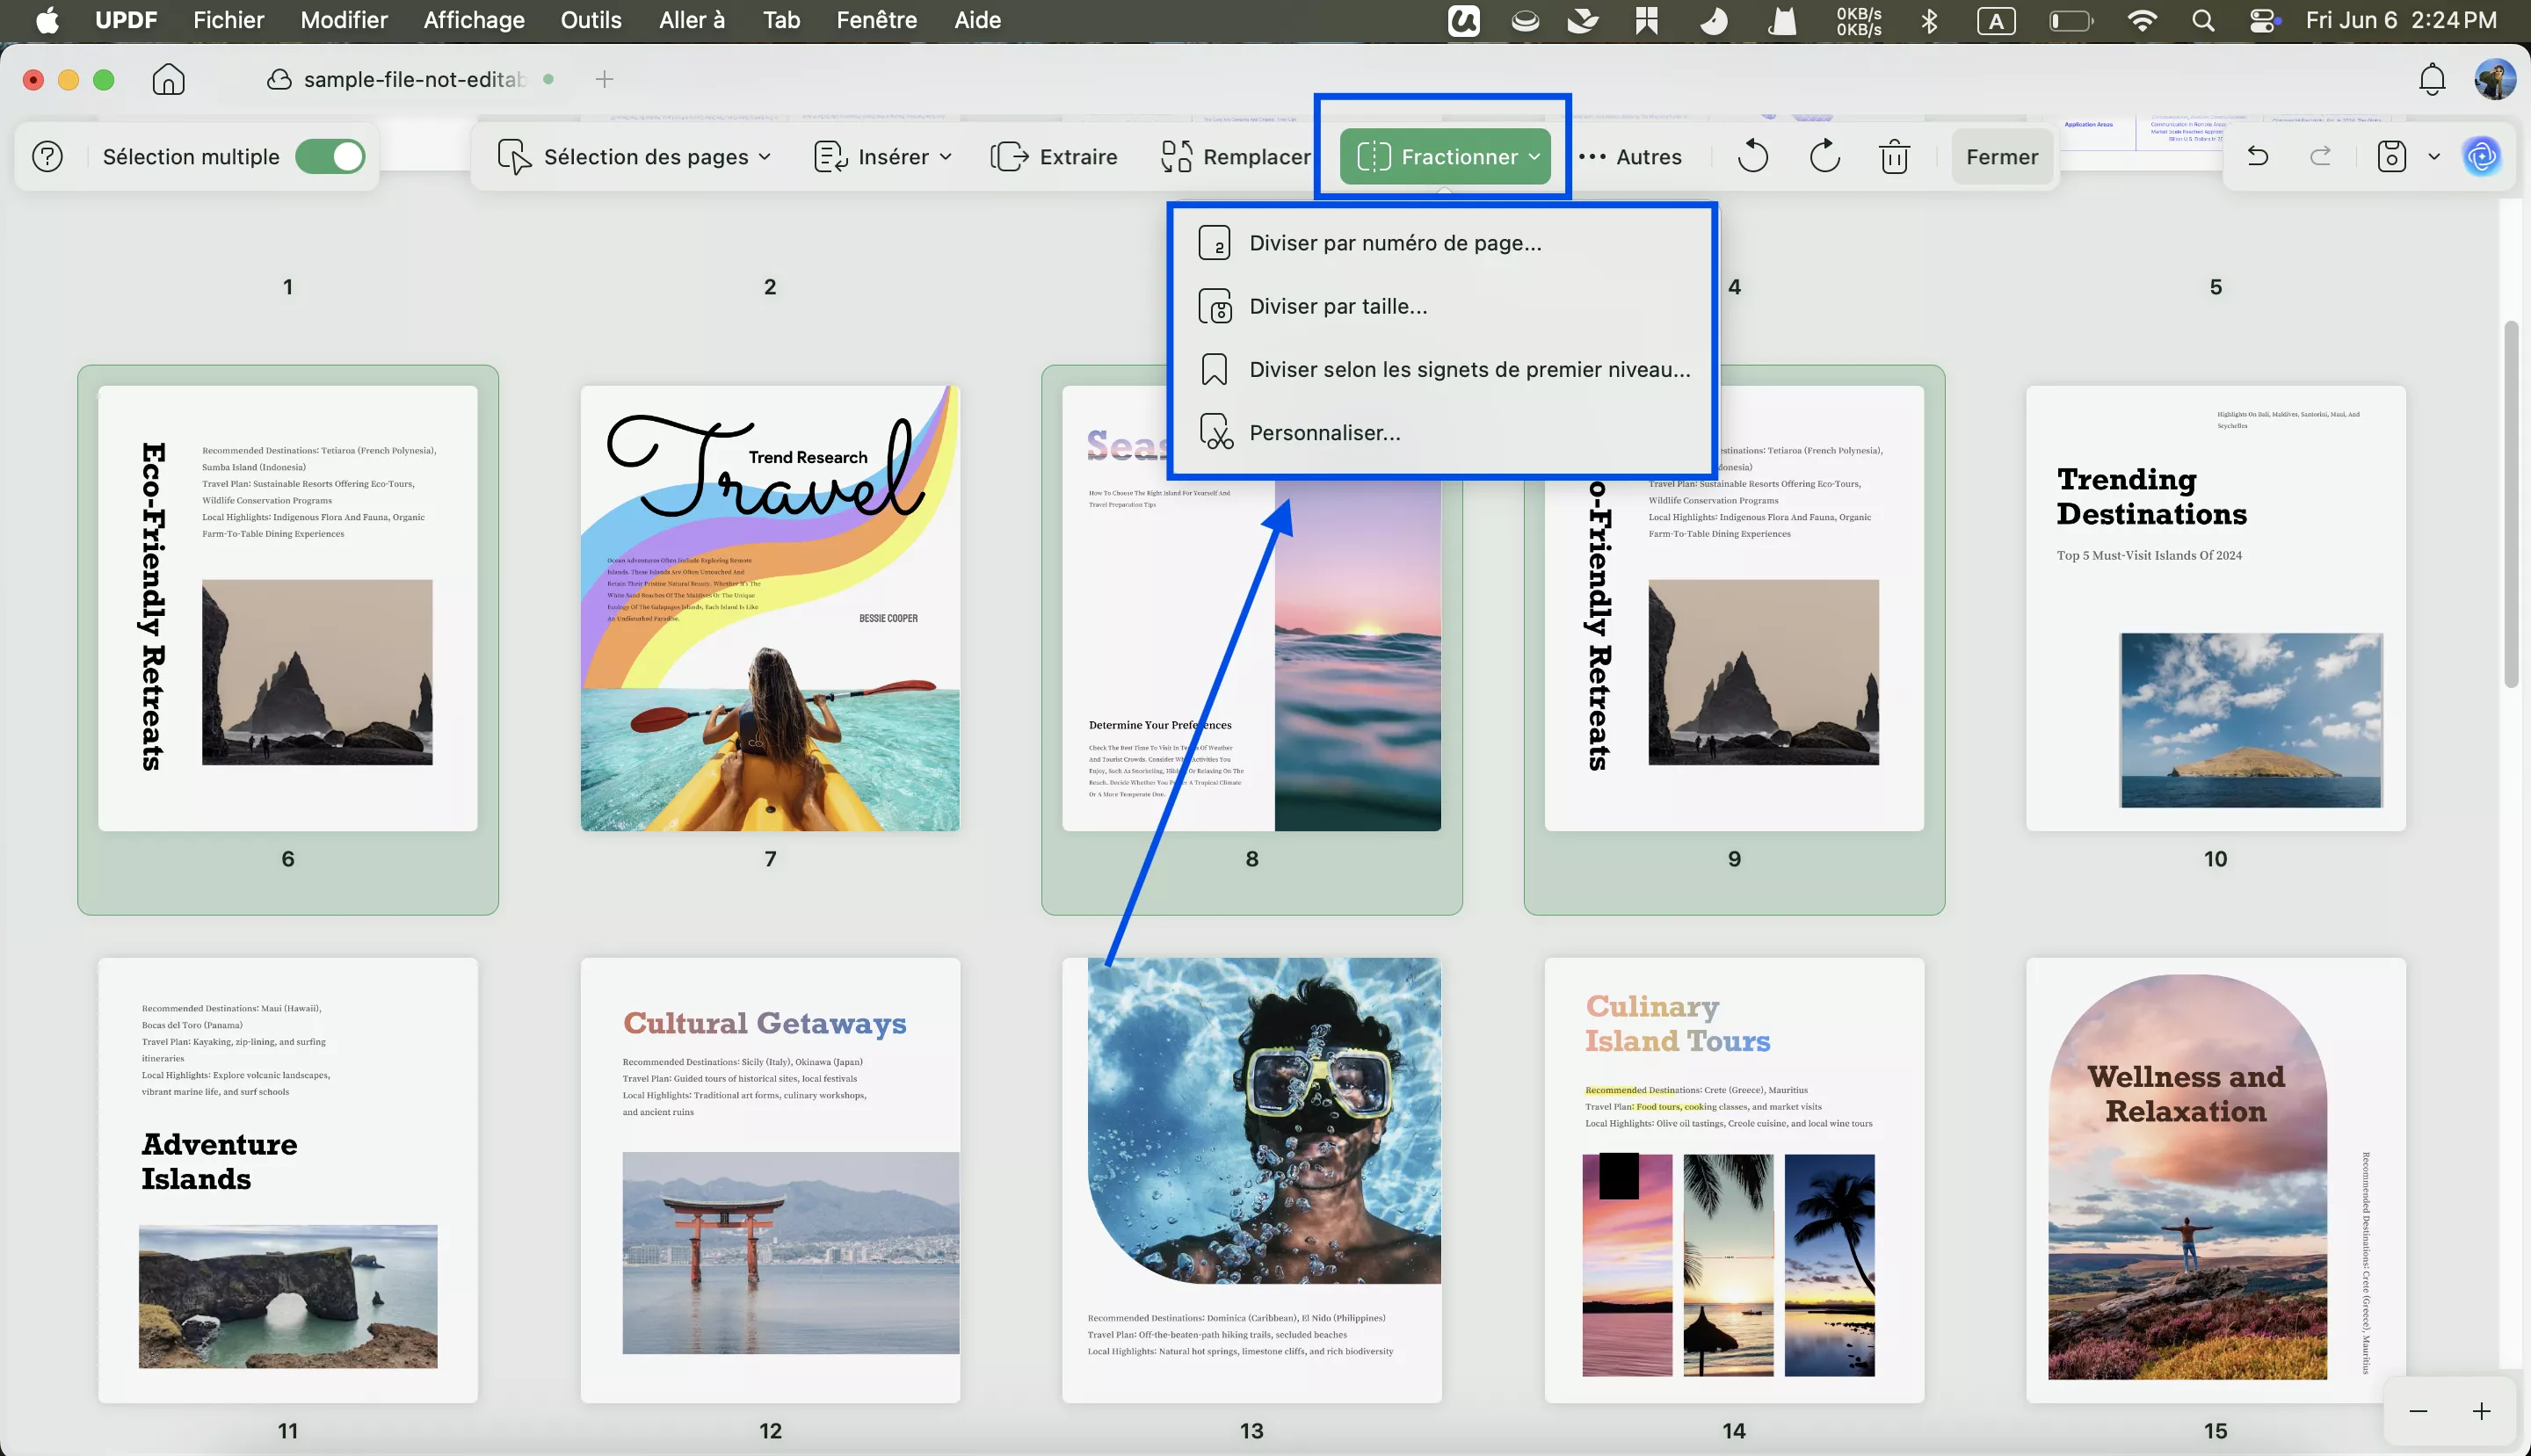The width and height of the screenshot is (2531, 1456).
Task: Click the Fermer button
Action: (x=2001, y=157)
